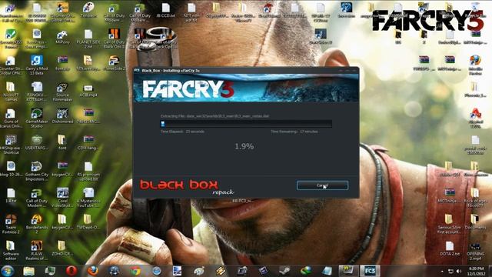This screenshot has width=492, height=277.
Task: Open R.A.W. Realms of Ancient War shortcut
Action: (37, 250)
